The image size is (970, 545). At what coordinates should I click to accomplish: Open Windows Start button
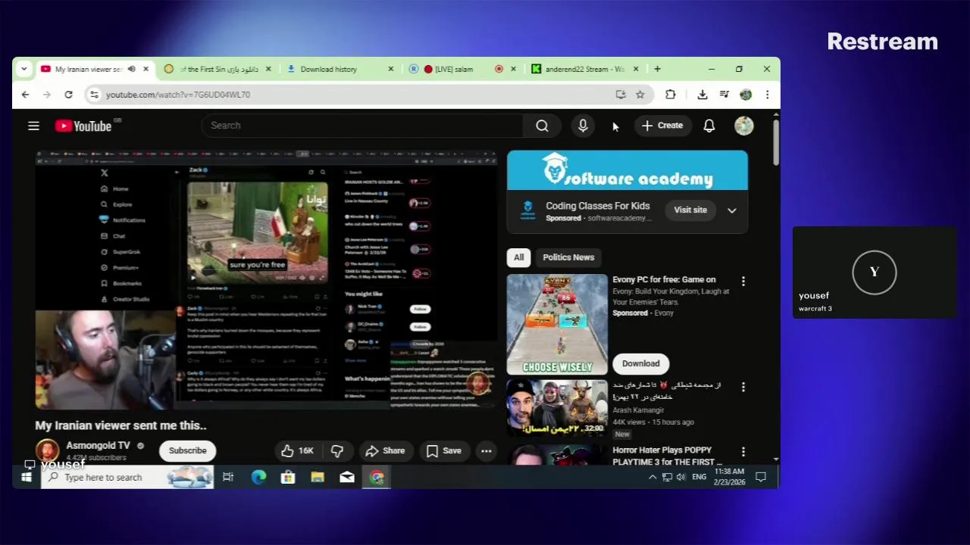(27, 478)
